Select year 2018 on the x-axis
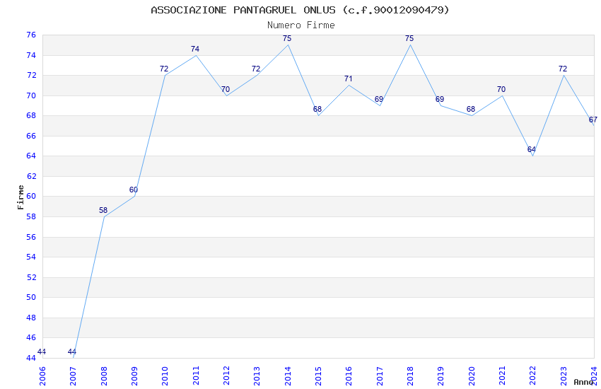 [x=410, y=376]
